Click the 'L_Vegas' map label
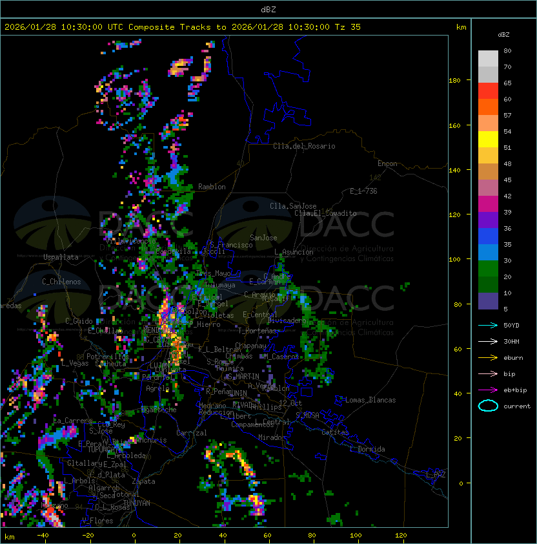 (75, 363)
